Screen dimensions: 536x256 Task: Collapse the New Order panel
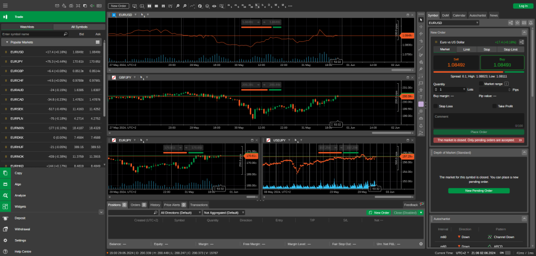[523, 32]
